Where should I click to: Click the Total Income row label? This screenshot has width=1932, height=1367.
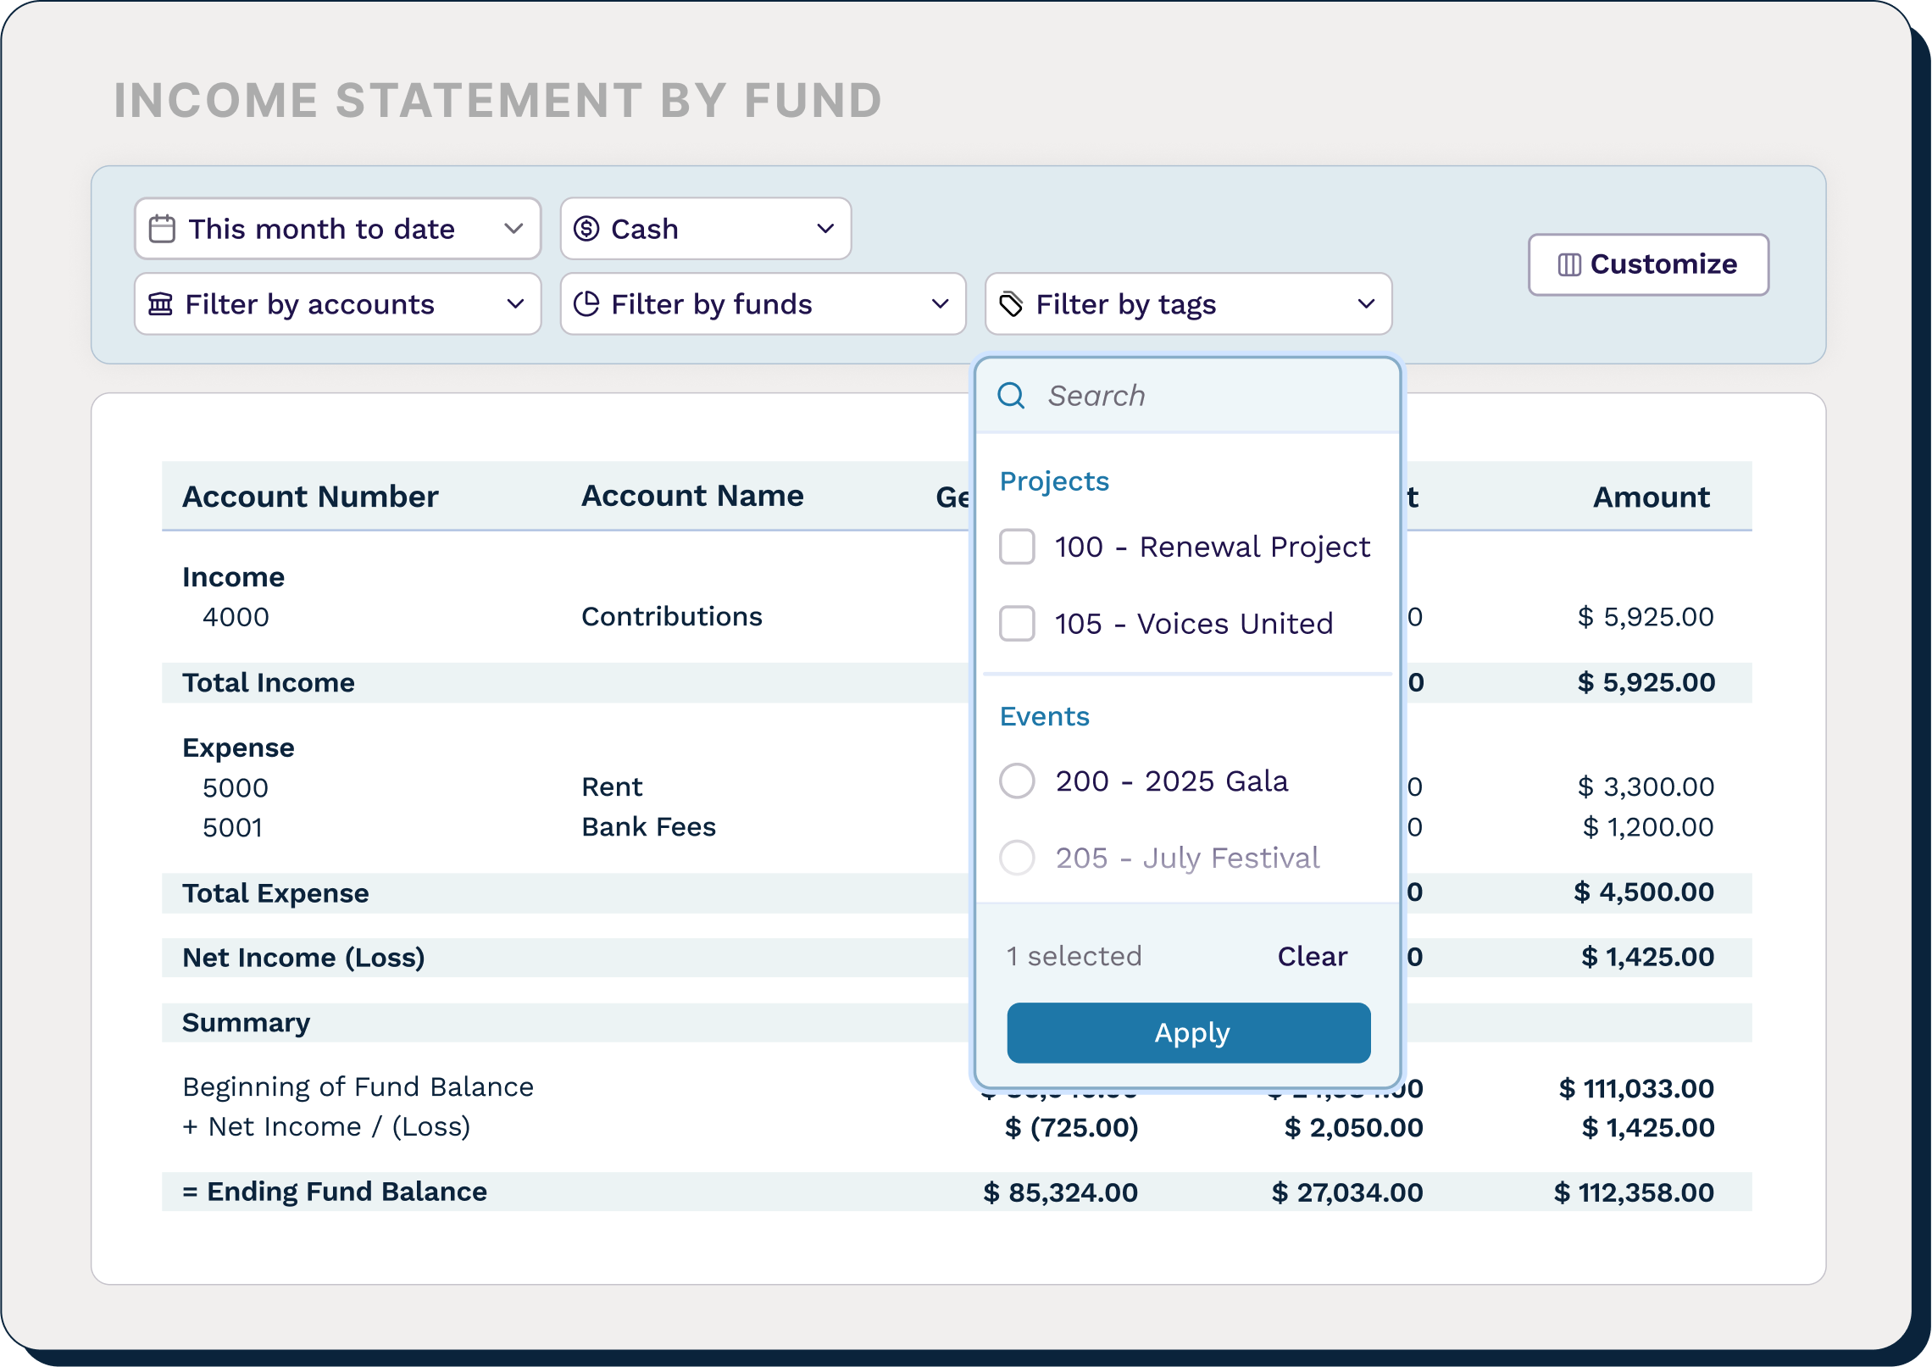tap(268, 682)
